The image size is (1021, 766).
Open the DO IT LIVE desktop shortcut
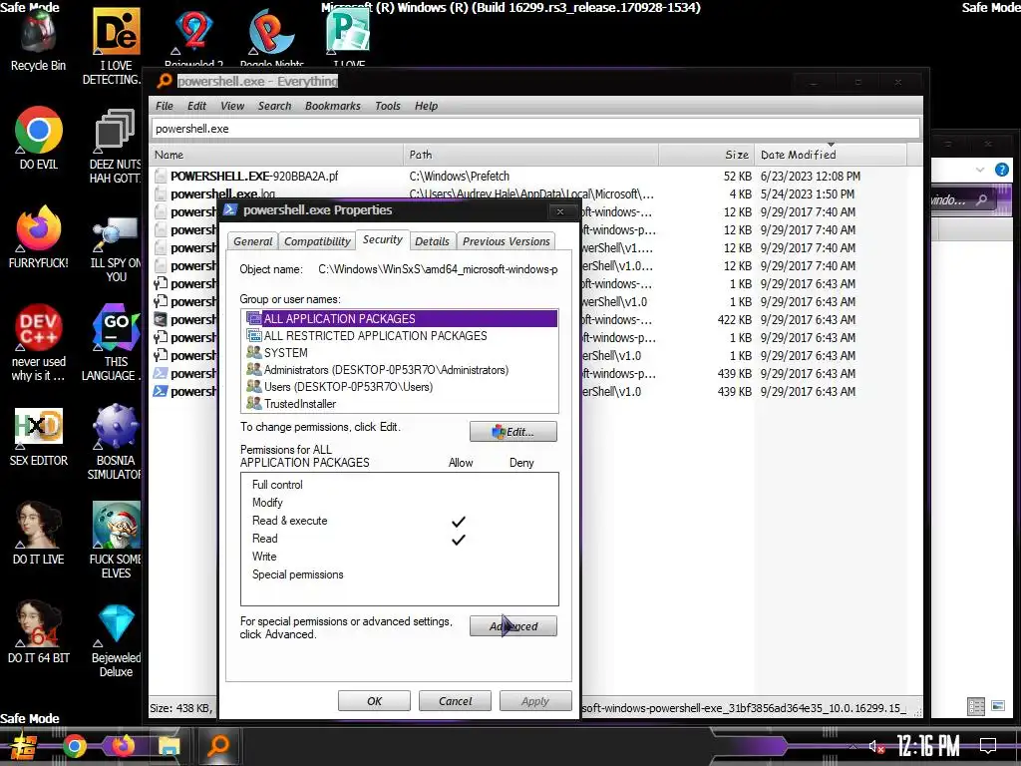click(39, 533)
